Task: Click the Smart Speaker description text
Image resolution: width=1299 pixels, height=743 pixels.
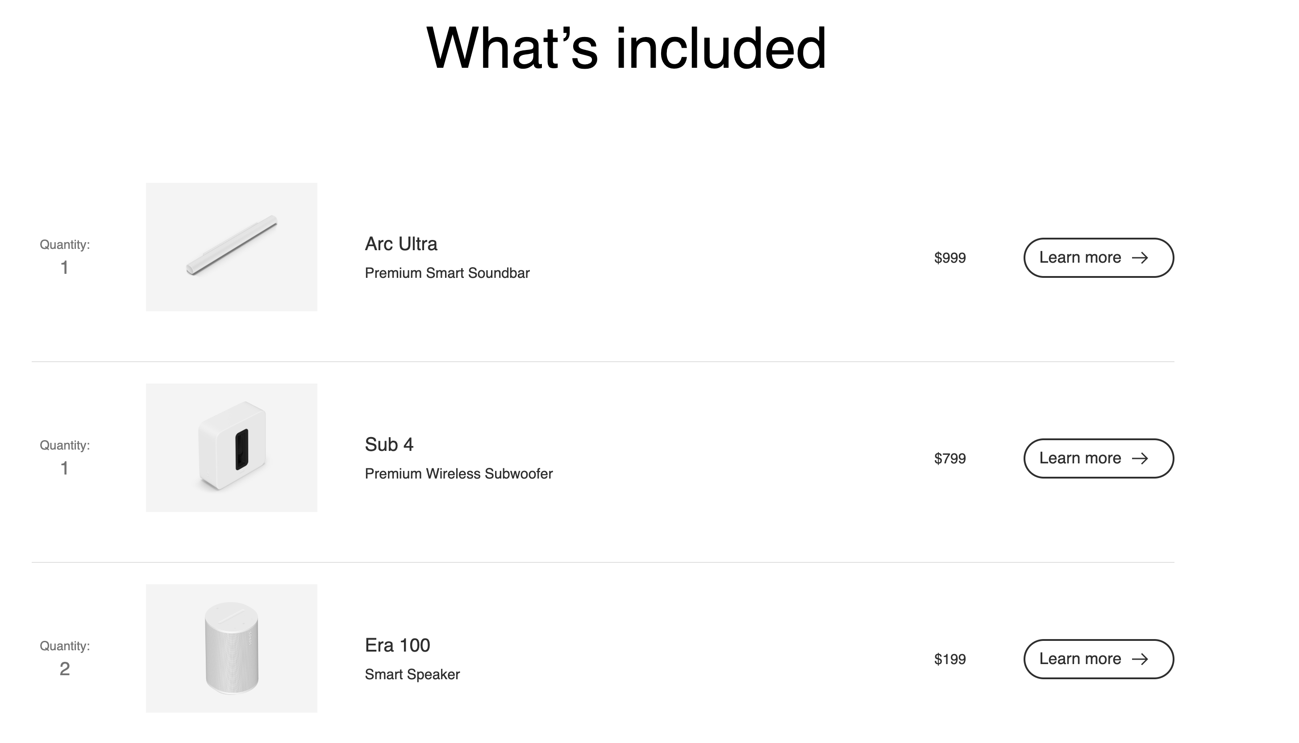Action: coord(412,674)
